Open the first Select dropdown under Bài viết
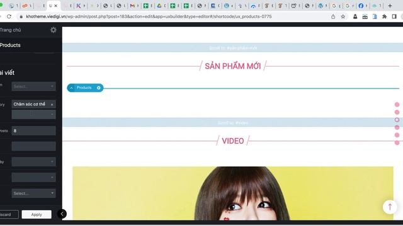Image resolution: width=403 pixels, height=226 pixels. point(33,87)
